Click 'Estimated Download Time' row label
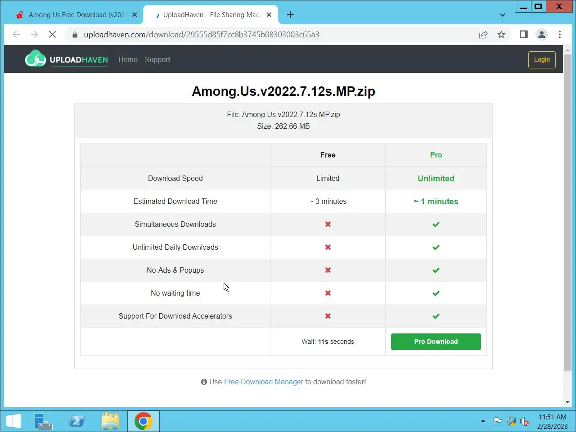This screenshot has height=432, width=576. tap(175, 201)
